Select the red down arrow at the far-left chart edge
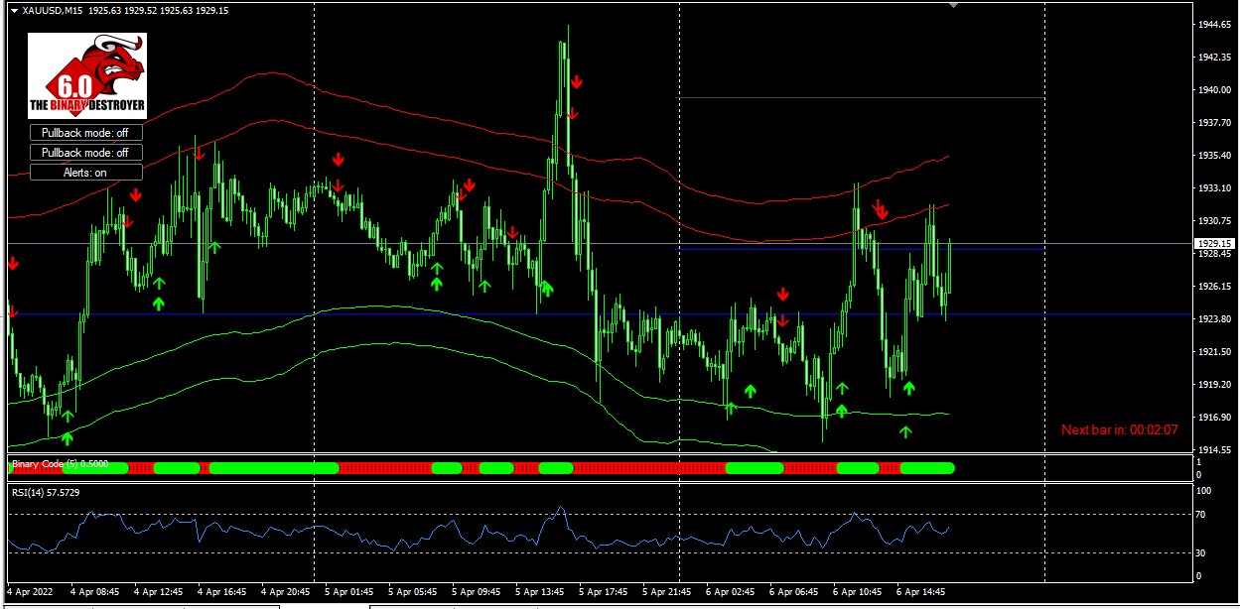 (x=13, y=264)
